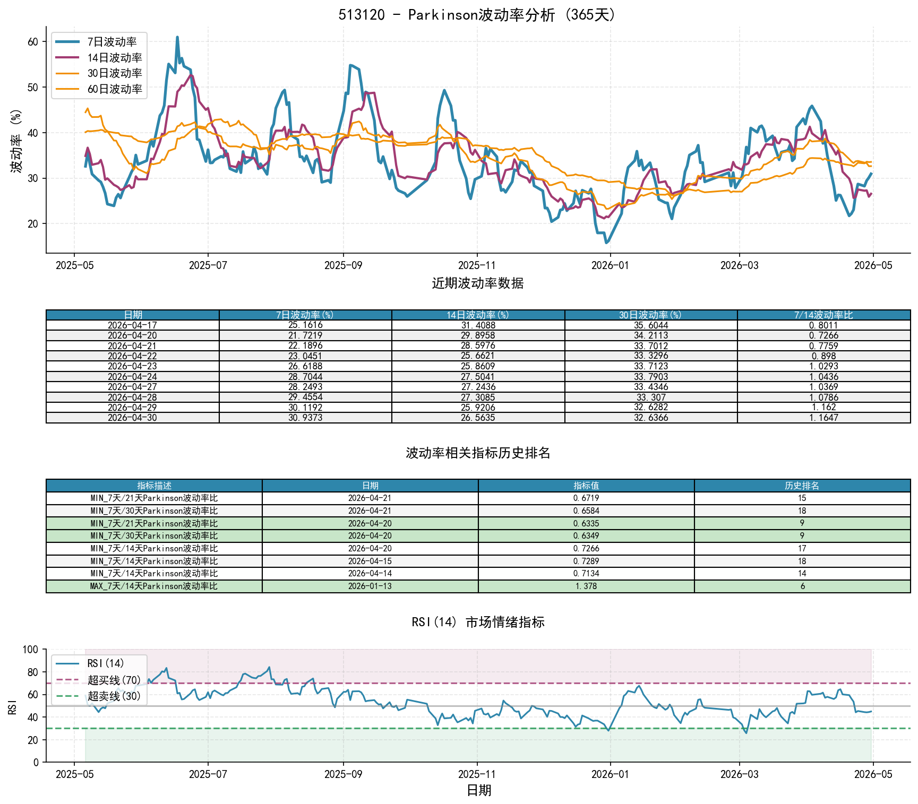Image resolution: width=918 pixels, height=804 pixels.
Task: Click the 14-day volatility value 31.4088
Action: pyautogui.click(x=478, y=325)
